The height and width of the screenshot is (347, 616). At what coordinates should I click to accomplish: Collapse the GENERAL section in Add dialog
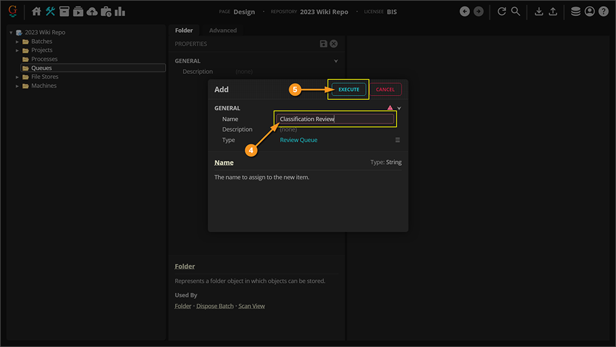[399, 108]
